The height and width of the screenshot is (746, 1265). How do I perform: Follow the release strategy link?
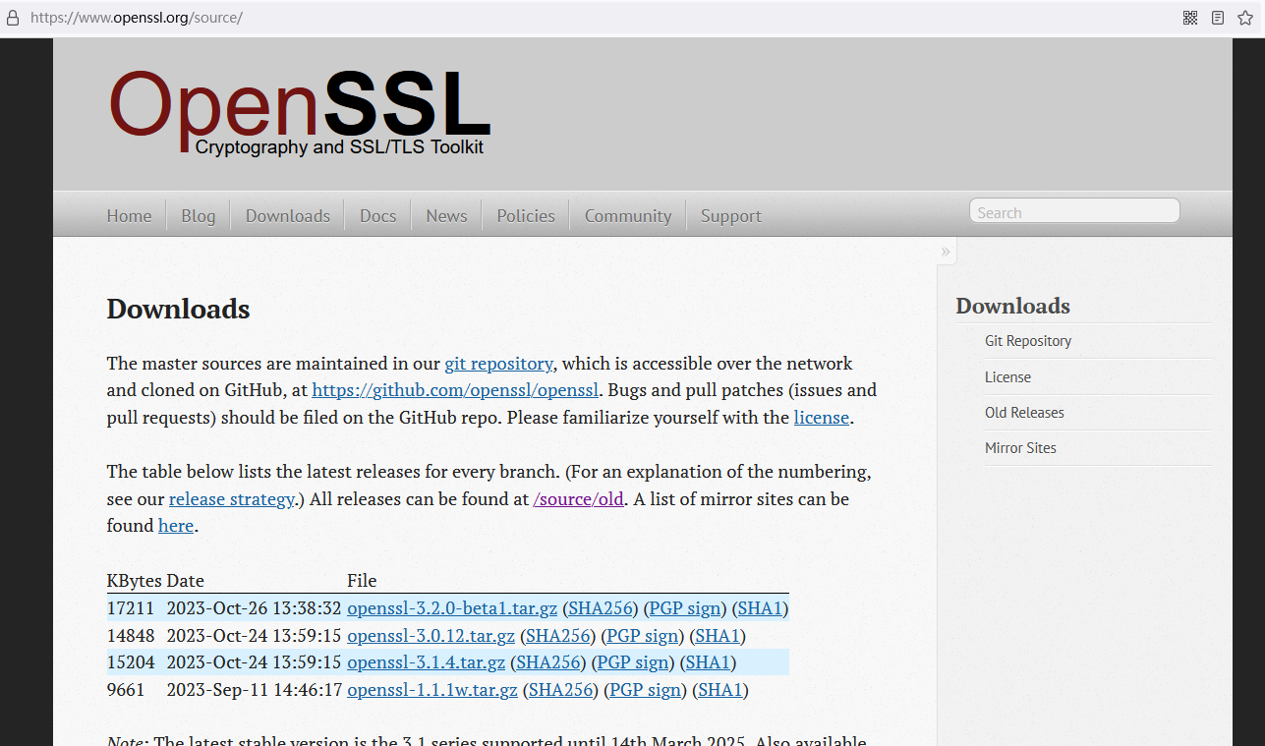(232, 499)
